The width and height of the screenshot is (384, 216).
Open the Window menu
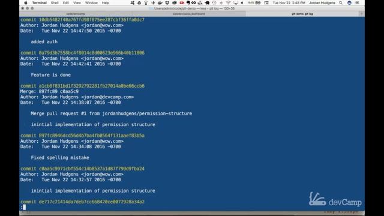pyautogui.click(x=91, y=2)
